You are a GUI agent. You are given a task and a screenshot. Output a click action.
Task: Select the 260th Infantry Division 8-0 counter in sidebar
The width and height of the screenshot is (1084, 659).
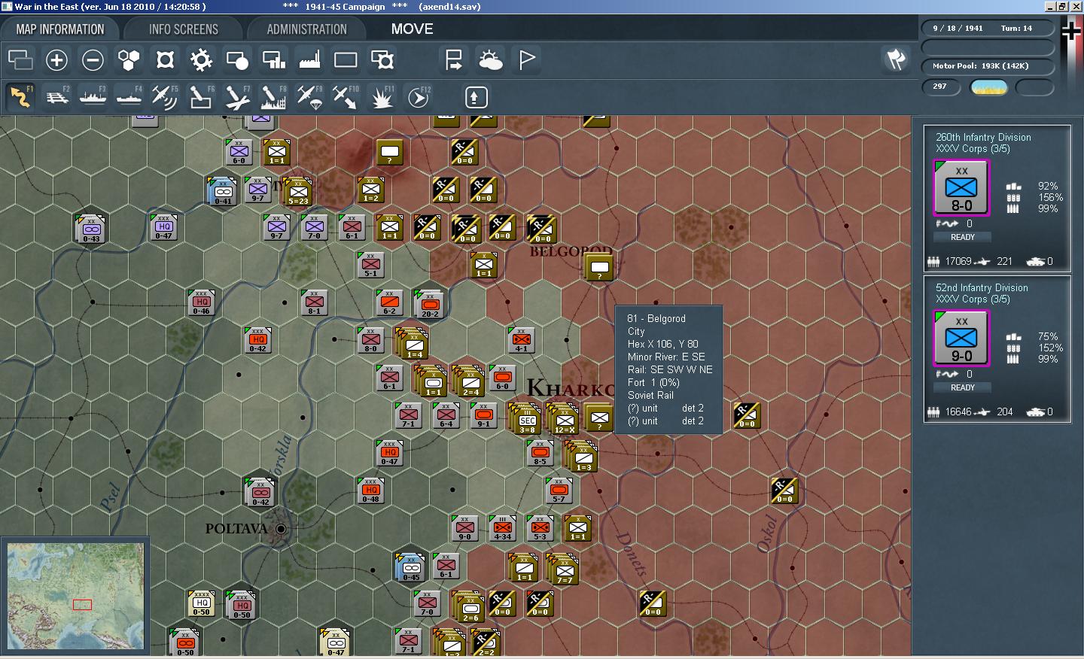point(961,187)
